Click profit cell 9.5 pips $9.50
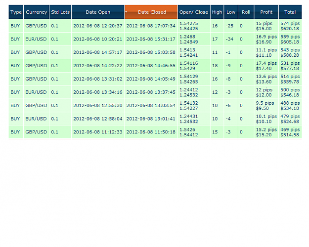This screenshot has width=309, height=247. click(266, 106)
